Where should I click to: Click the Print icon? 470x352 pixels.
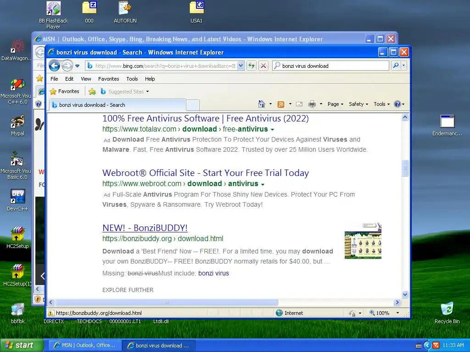(x=312, y=104)
